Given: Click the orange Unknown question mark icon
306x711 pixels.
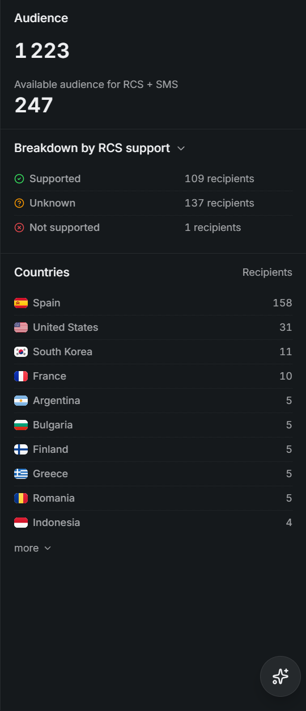Looking at the screenshot, I should pos(19,203).
